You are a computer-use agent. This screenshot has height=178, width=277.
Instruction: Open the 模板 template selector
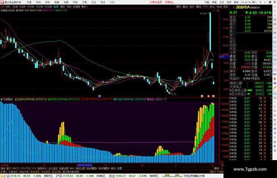coord(217,168)
